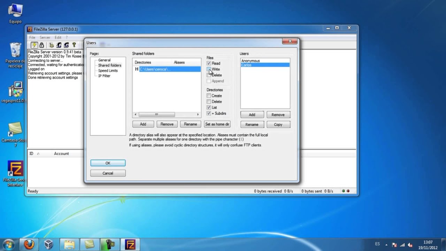Select the C:\Users\ceroca directory row
Screen dimensions: 446x251
(167, 69)
